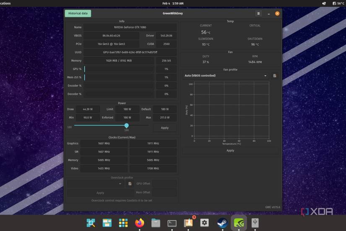Open the Applications grid icon in dock
This screenshot has width=346, height=231.
123,223
